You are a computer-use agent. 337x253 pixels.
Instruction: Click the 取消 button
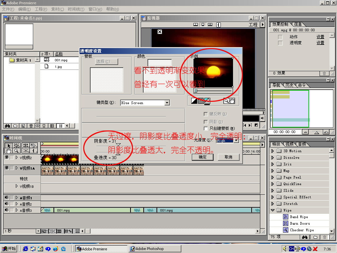click(228, 157)
